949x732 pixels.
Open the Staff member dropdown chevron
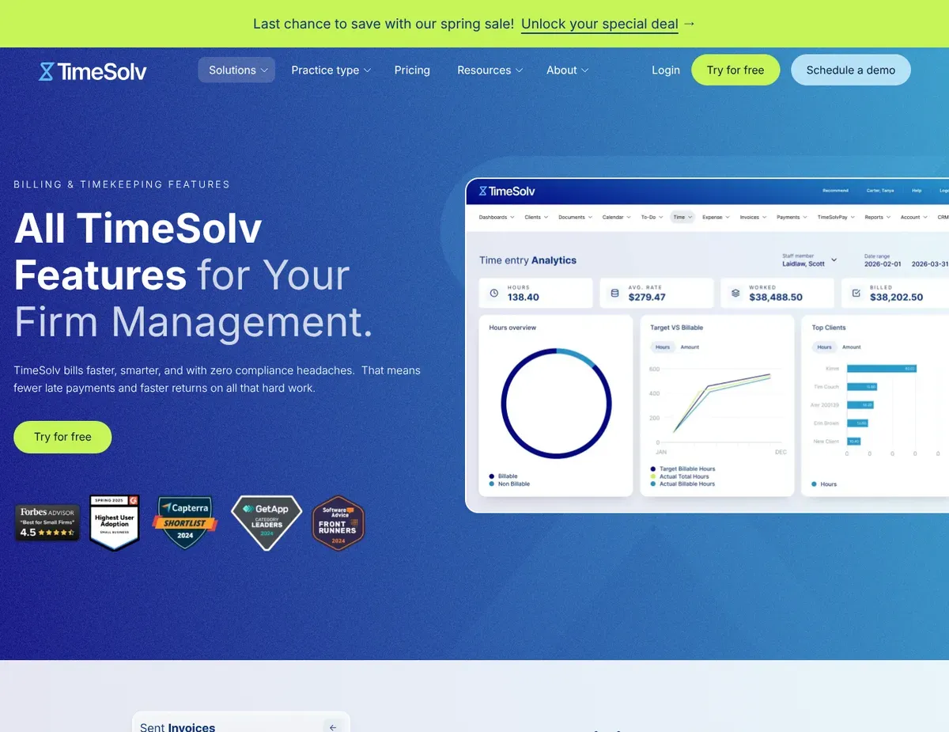(x=834, y=260)
